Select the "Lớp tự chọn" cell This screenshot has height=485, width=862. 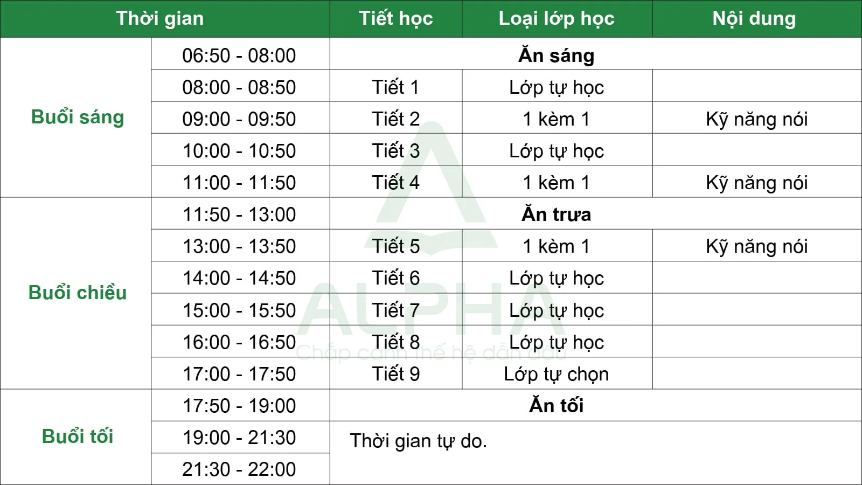point(557,373)
